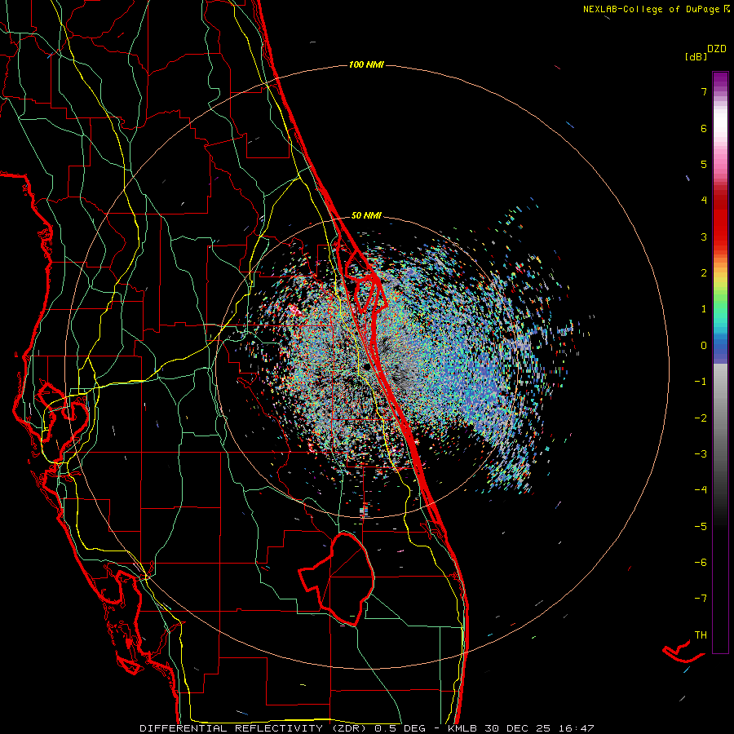Click the 5 dB value on the color scale

point(704,164)
